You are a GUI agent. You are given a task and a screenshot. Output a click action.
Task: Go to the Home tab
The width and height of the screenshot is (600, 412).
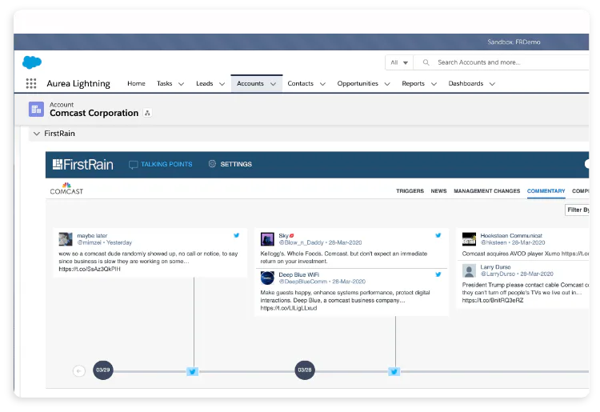(x=136, y=83)
